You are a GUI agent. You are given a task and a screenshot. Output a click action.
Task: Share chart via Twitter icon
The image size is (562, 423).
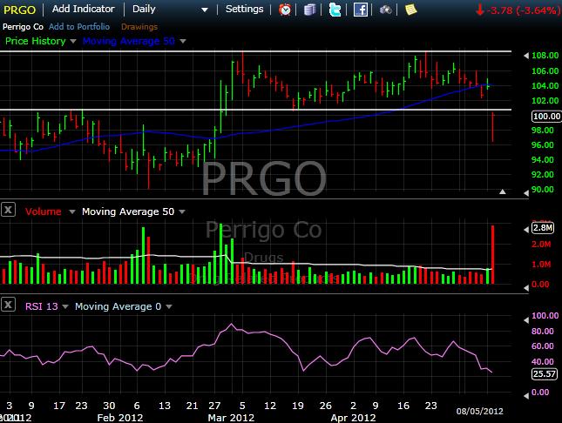tap(335, 10)
